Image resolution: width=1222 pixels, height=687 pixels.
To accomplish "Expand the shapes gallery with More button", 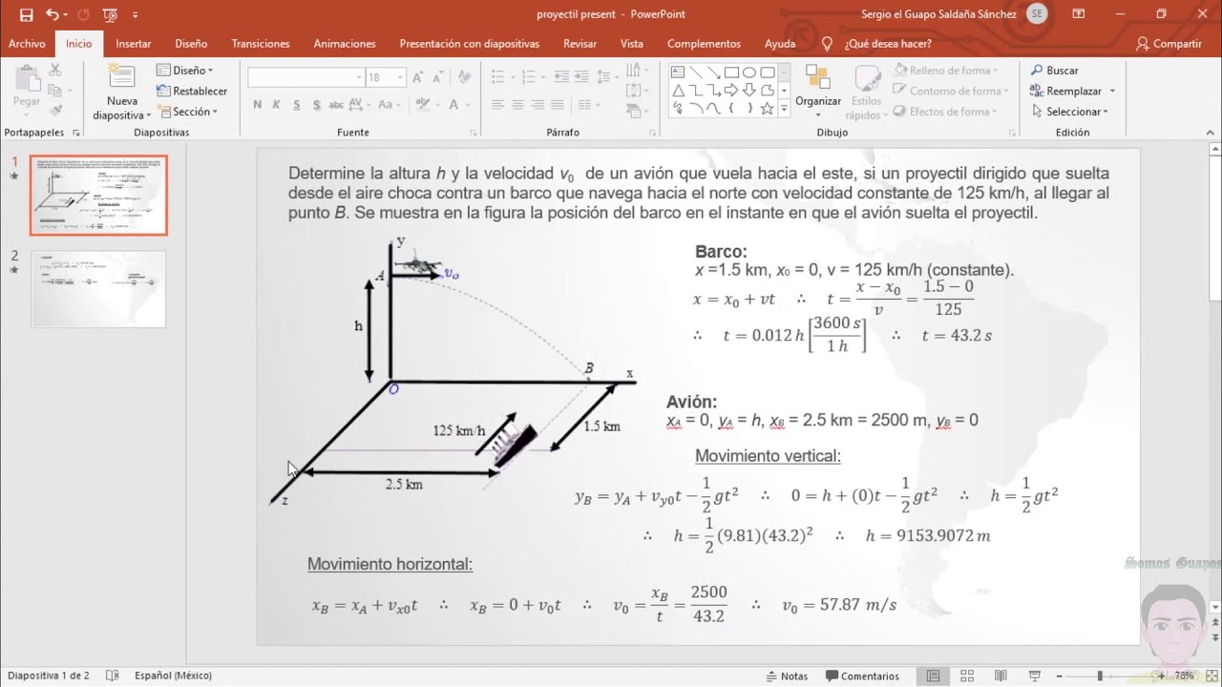I will (785, 110).
